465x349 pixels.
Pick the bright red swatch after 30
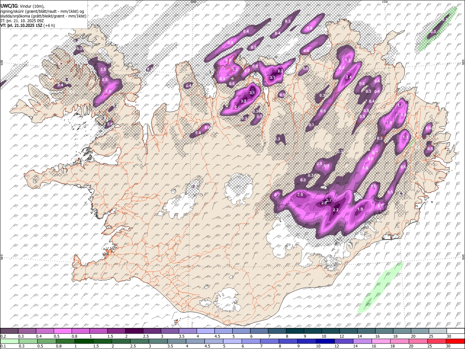(456, 341)
